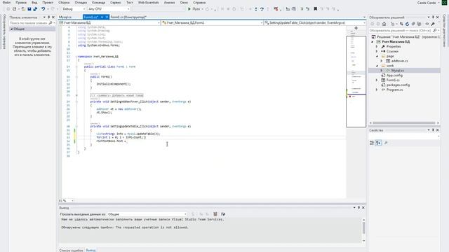Pin the Панель элементов toolbox panel

click(x=48, y=17)
